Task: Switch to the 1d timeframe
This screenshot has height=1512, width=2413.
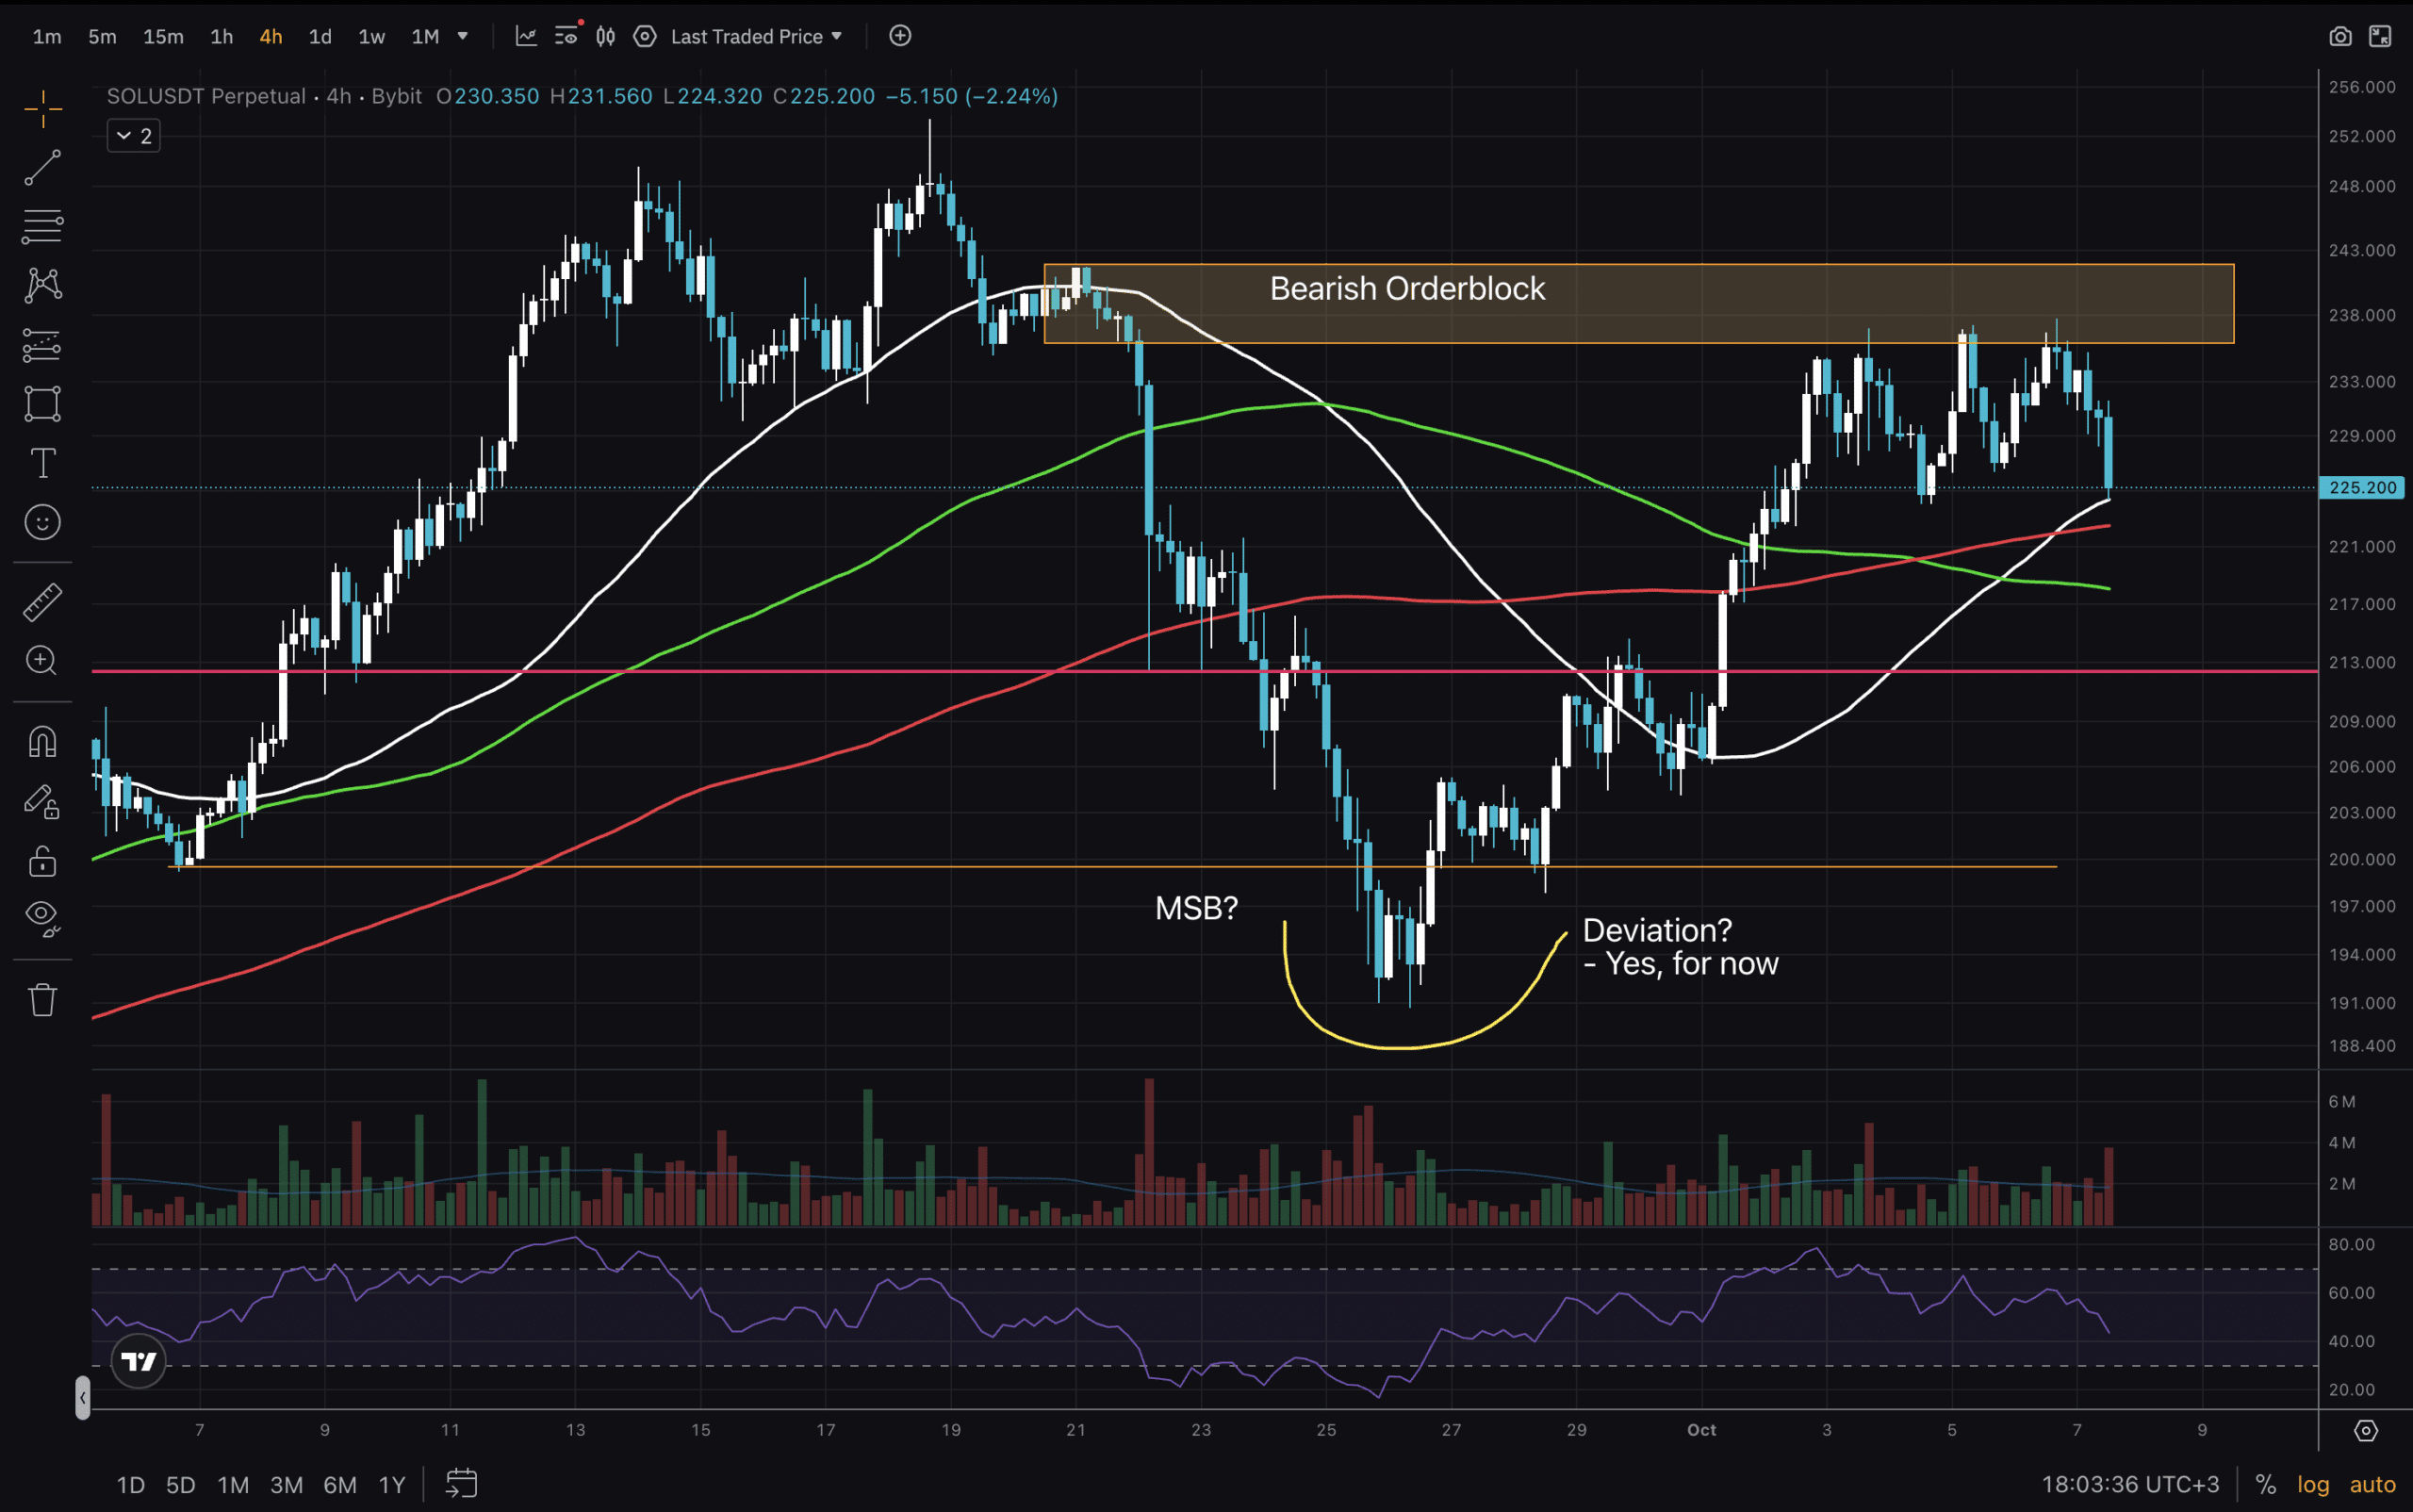Action: [x=320, y=37]
